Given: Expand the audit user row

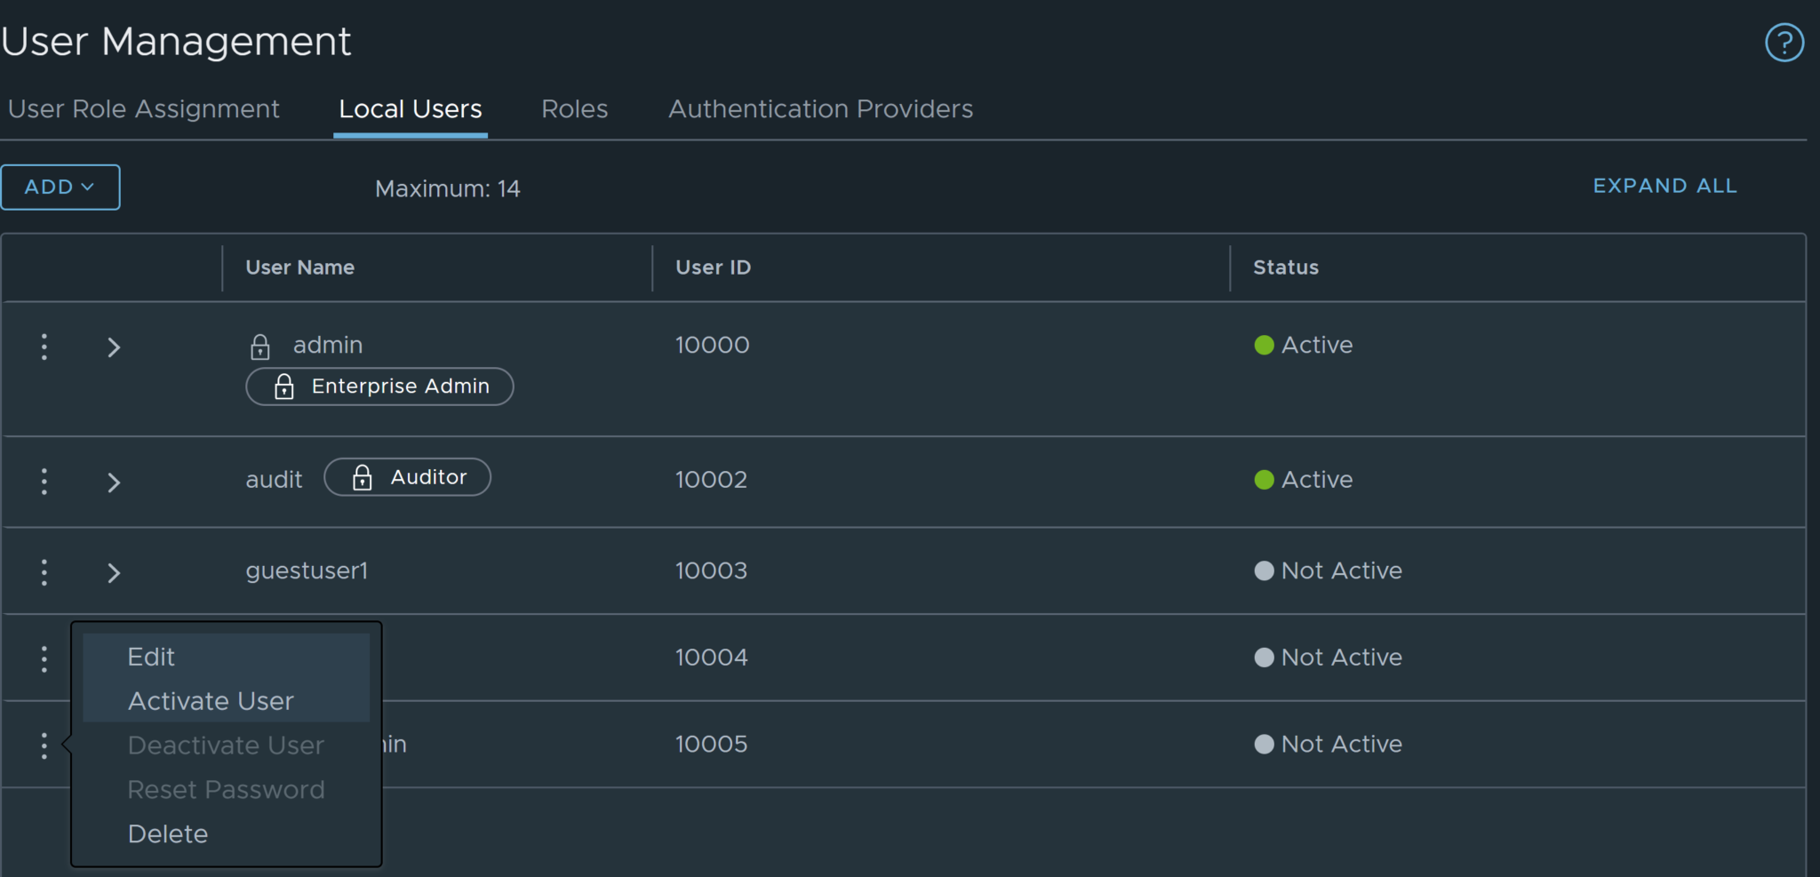Looking at the screenshot, I should (113, 482).
